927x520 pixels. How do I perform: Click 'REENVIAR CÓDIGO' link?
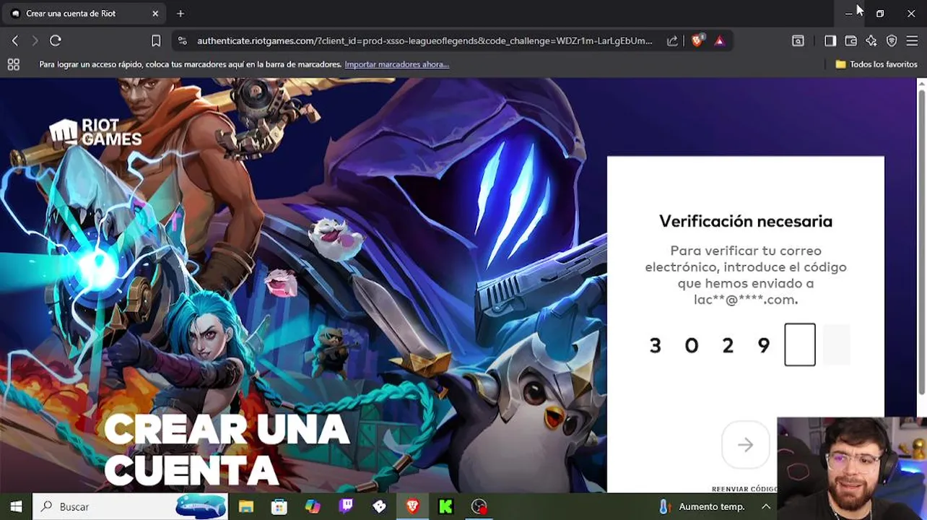(x=744, y=489)
